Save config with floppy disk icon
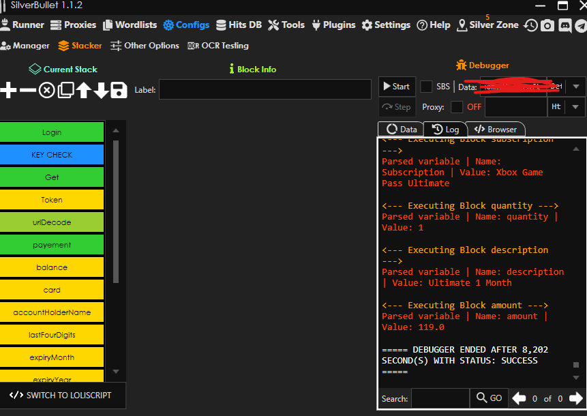This screenshot has width=587, height=416. click(119, 90)
